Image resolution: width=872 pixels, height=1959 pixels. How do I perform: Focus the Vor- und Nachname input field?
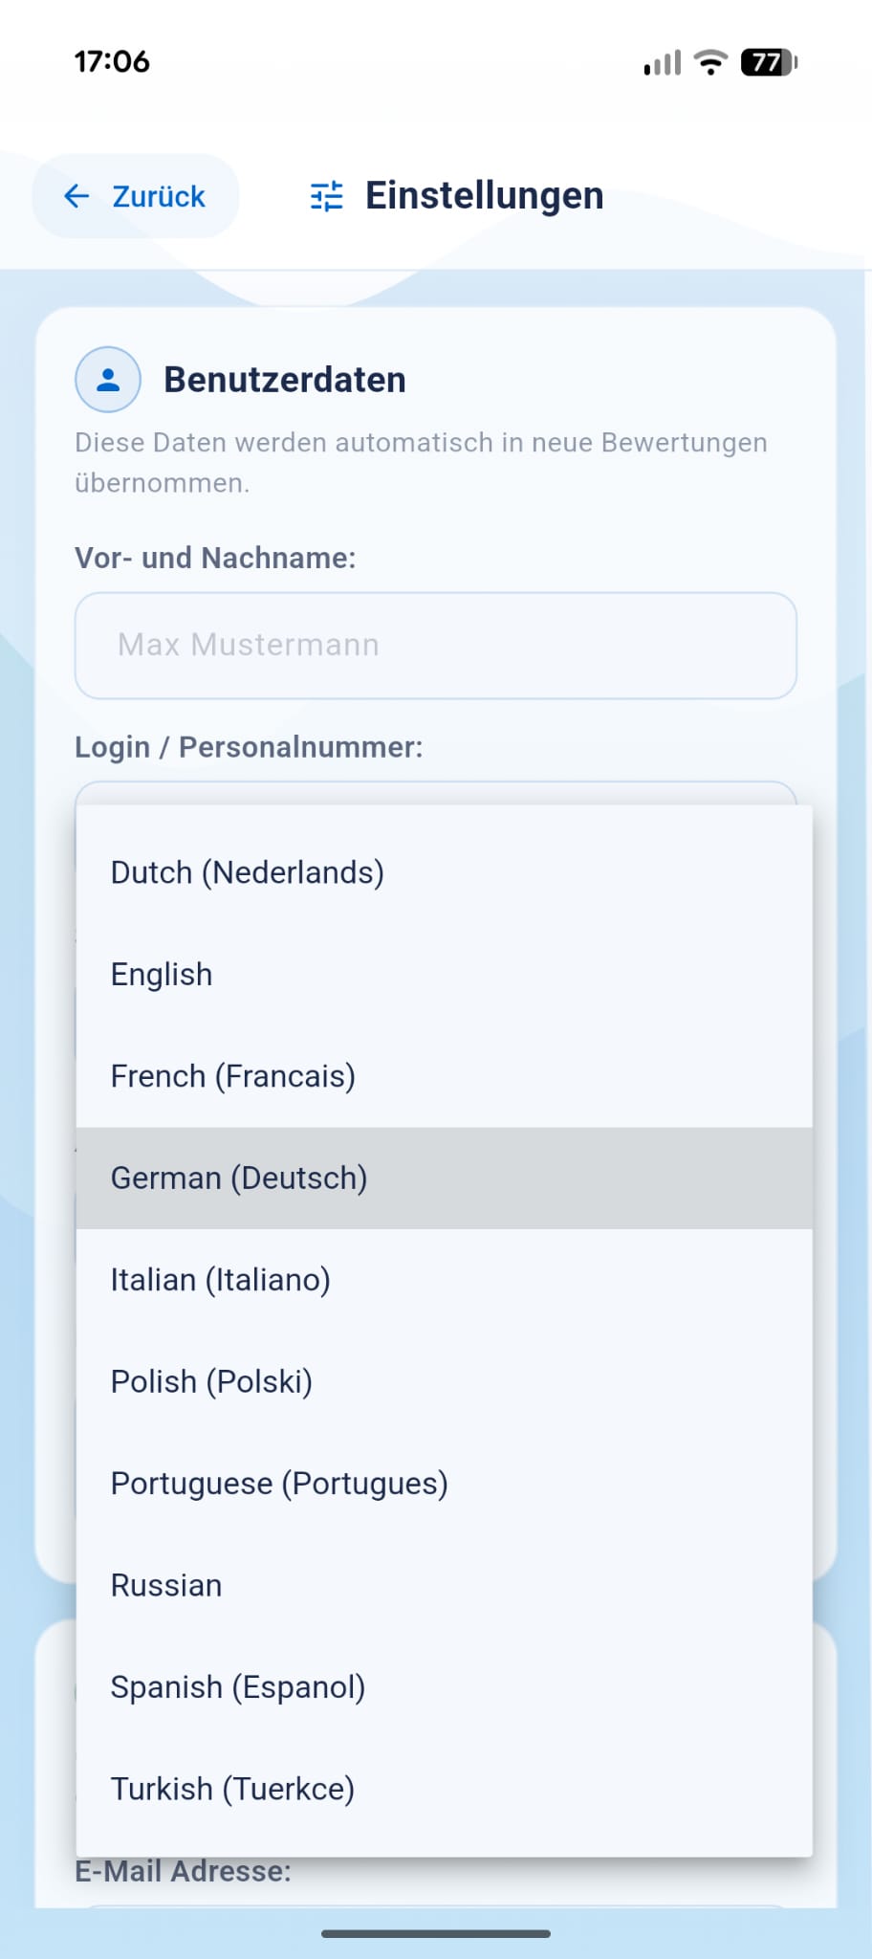(436, 646)
